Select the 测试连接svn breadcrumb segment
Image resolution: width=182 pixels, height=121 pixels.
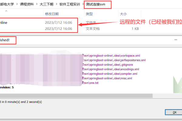tap(96, 4)
